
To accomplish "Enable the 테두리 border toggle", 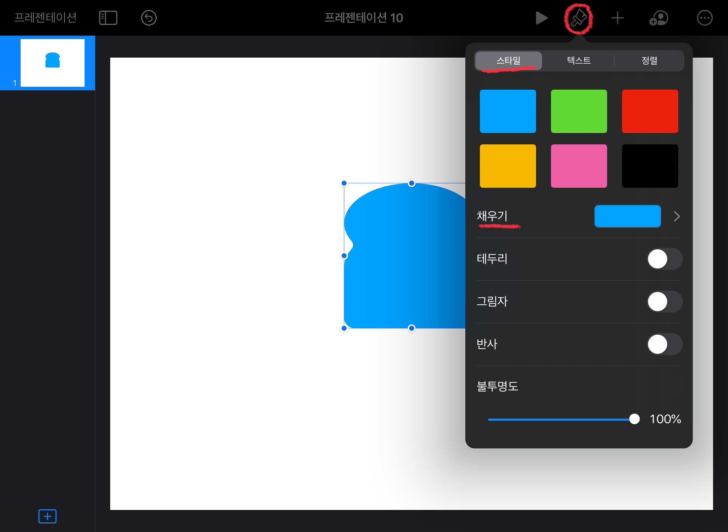I will tap(664, 259).
